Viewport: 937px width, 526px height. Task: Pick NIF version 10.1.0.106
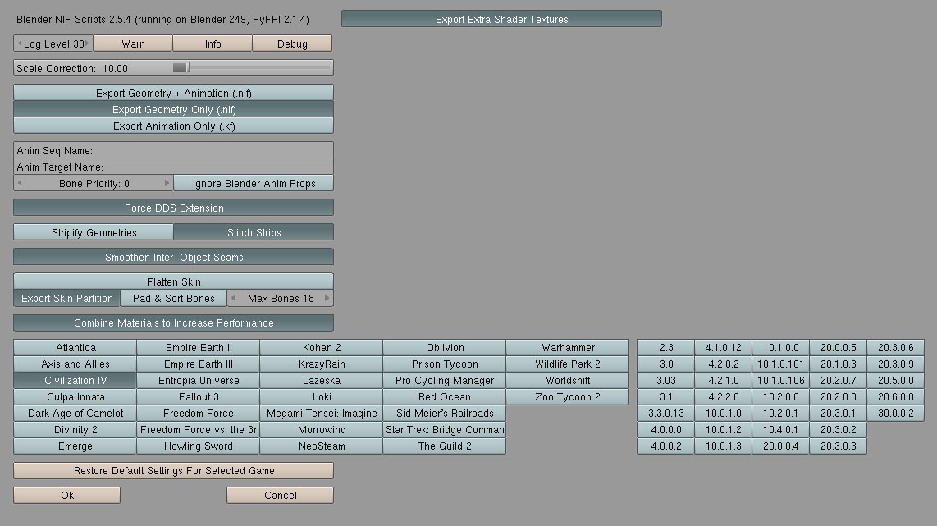[x=780, y=380]
